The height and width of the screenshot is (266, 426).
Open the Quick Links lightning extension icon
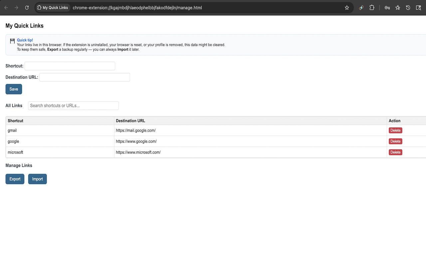(361, 8)
